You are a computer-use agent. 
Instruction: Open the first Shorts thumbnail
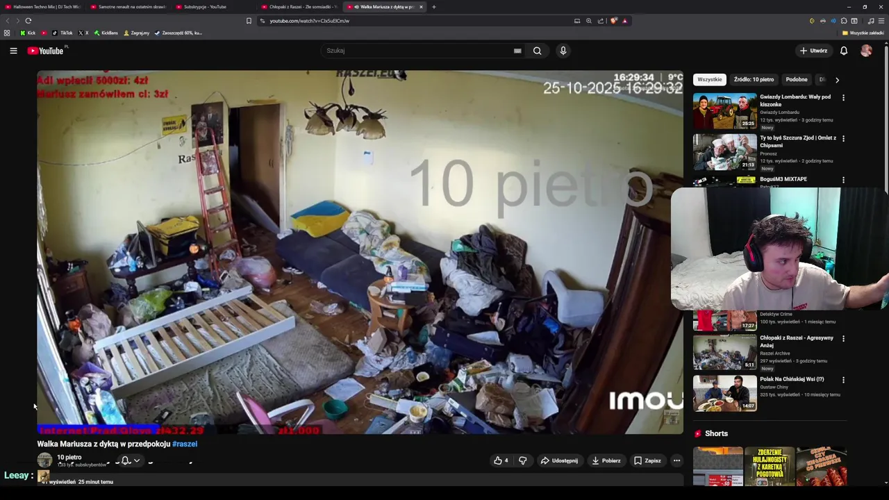tap(718, 466)
